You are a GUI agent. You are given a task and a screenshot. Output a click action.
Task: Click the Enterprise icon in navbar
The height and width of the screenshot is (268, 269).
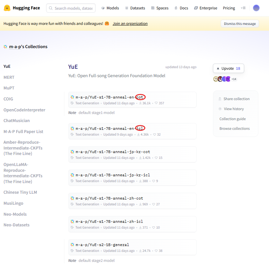click(x=196, y=8)
